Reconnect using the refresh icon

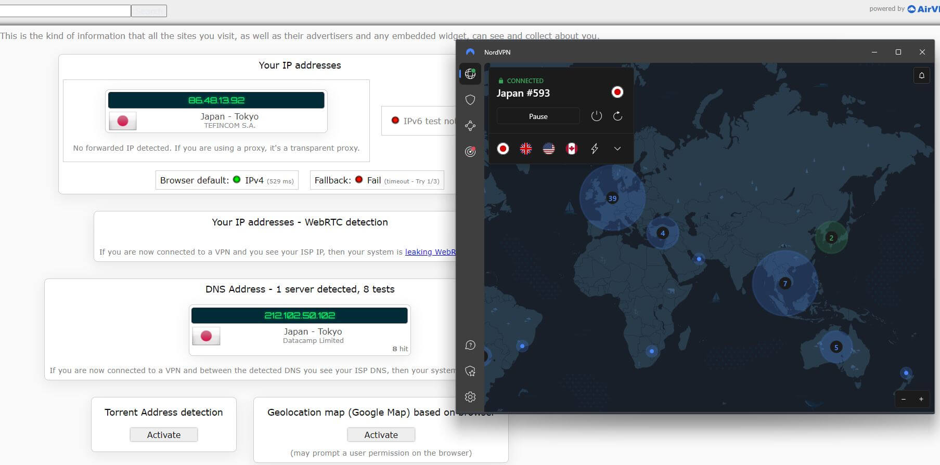[617, 116]
